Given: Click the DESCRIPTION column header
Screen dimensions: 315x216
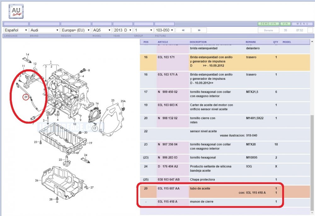Looking at the screenshot, I should [x=198, y=42].
